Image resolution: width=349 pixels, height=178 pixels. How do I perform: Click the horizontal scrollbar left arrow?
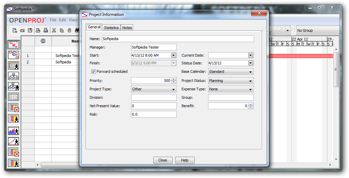click(x=38, y=165)
